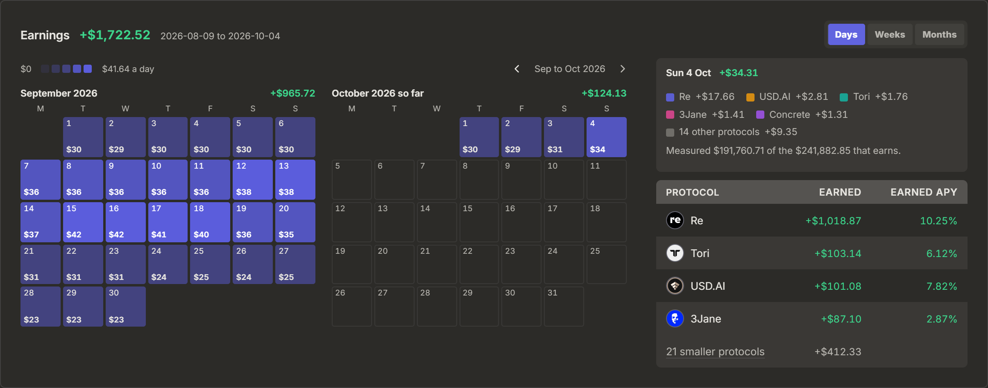Click Re earned amount +$1,018.87

(833, 221)
